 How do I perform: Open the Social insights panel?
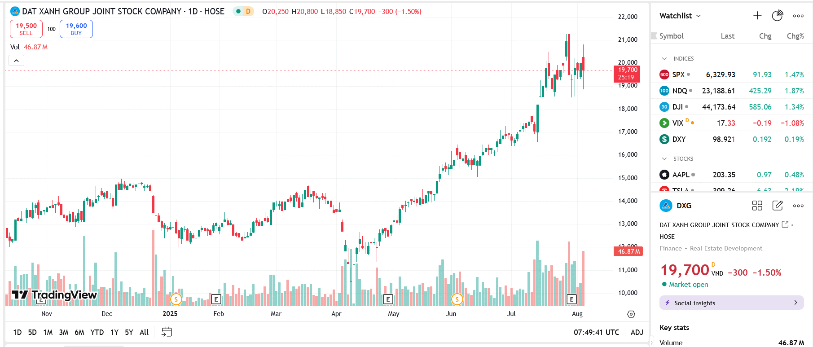pyautogui.click(x=731, y=303)
